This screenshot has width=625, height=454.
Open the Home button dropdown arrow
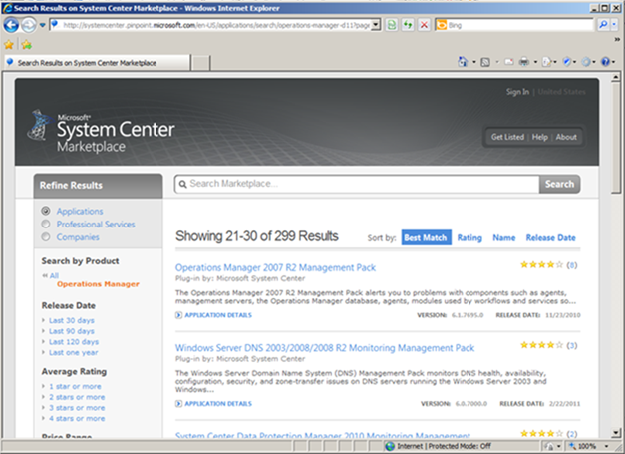(474, 62)
